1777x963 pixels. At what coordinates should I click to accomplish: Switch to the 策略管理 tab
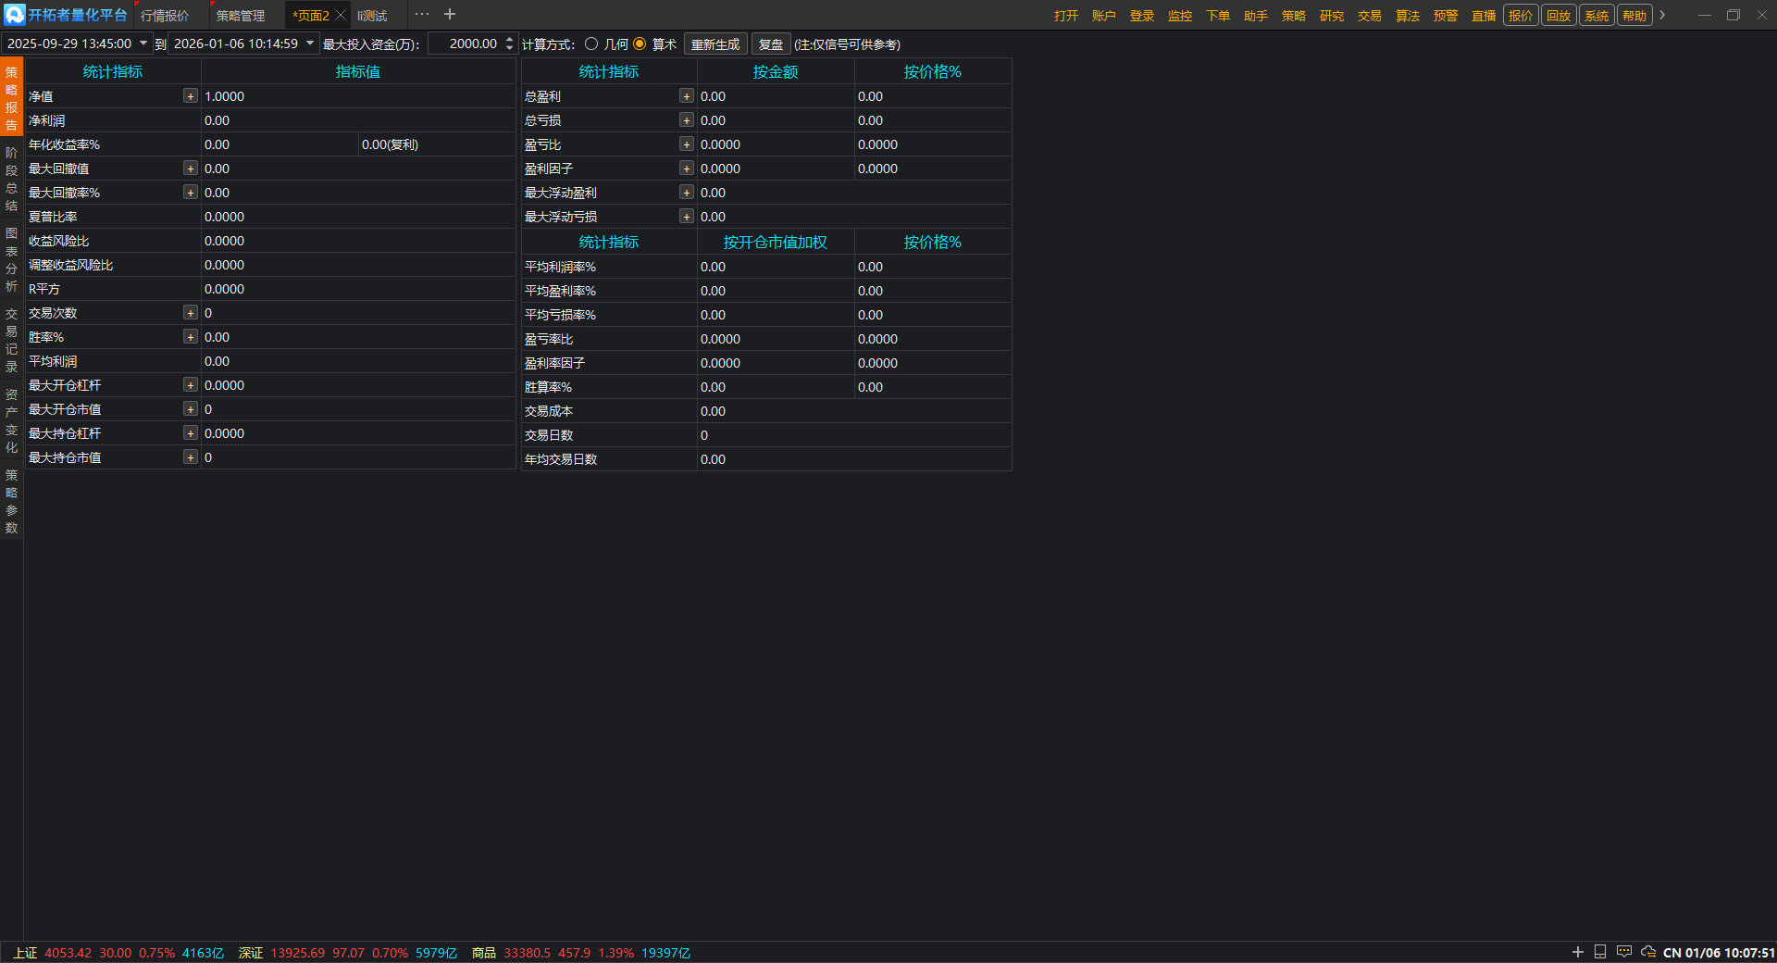pos(241,16)
